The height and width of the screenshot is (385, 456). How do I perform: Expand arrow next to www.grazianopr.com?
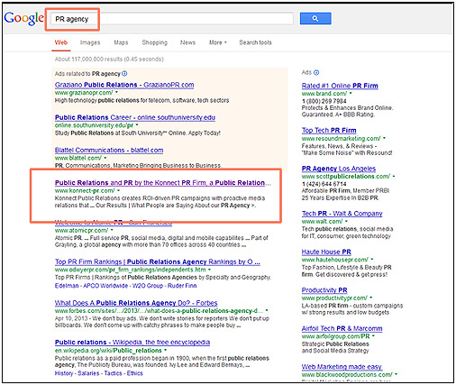pos(116,92)
